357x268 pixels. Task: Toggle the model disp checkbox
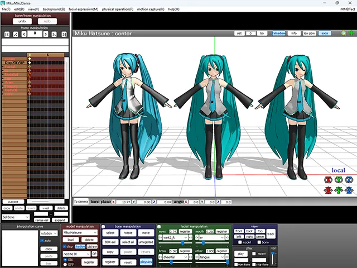point(65,247)
